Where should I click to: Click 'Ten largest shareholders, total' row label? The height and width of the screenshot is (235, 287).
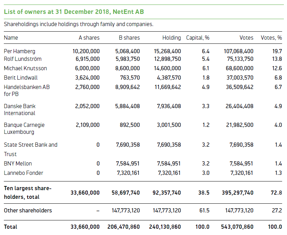coord(28,193)
